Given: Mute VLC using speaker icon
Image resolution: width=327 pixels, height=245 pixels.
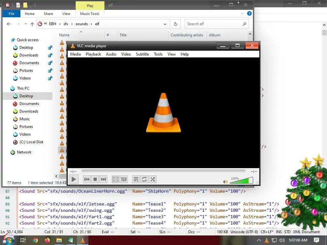Looking at the screenshot, I should (x=225, y=182).
